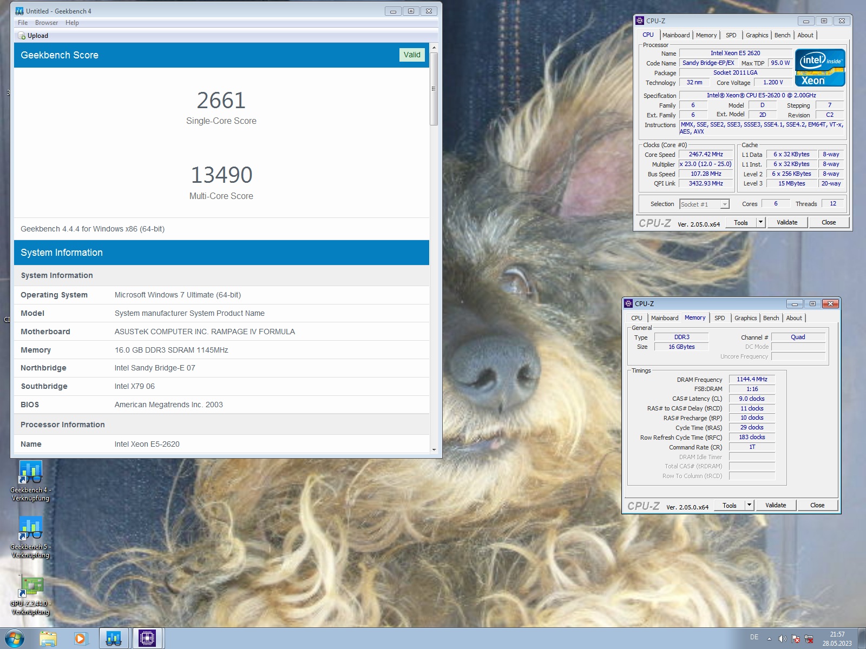This screenshot has width=866, height=649.
Task: Switch to Bench tab in lower CPU-Z window
Action: pos(771,318)
